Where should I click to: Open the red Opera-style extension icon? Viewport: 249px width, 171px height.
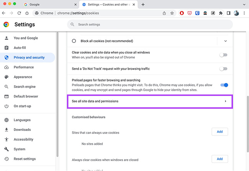tap(182, 13)
